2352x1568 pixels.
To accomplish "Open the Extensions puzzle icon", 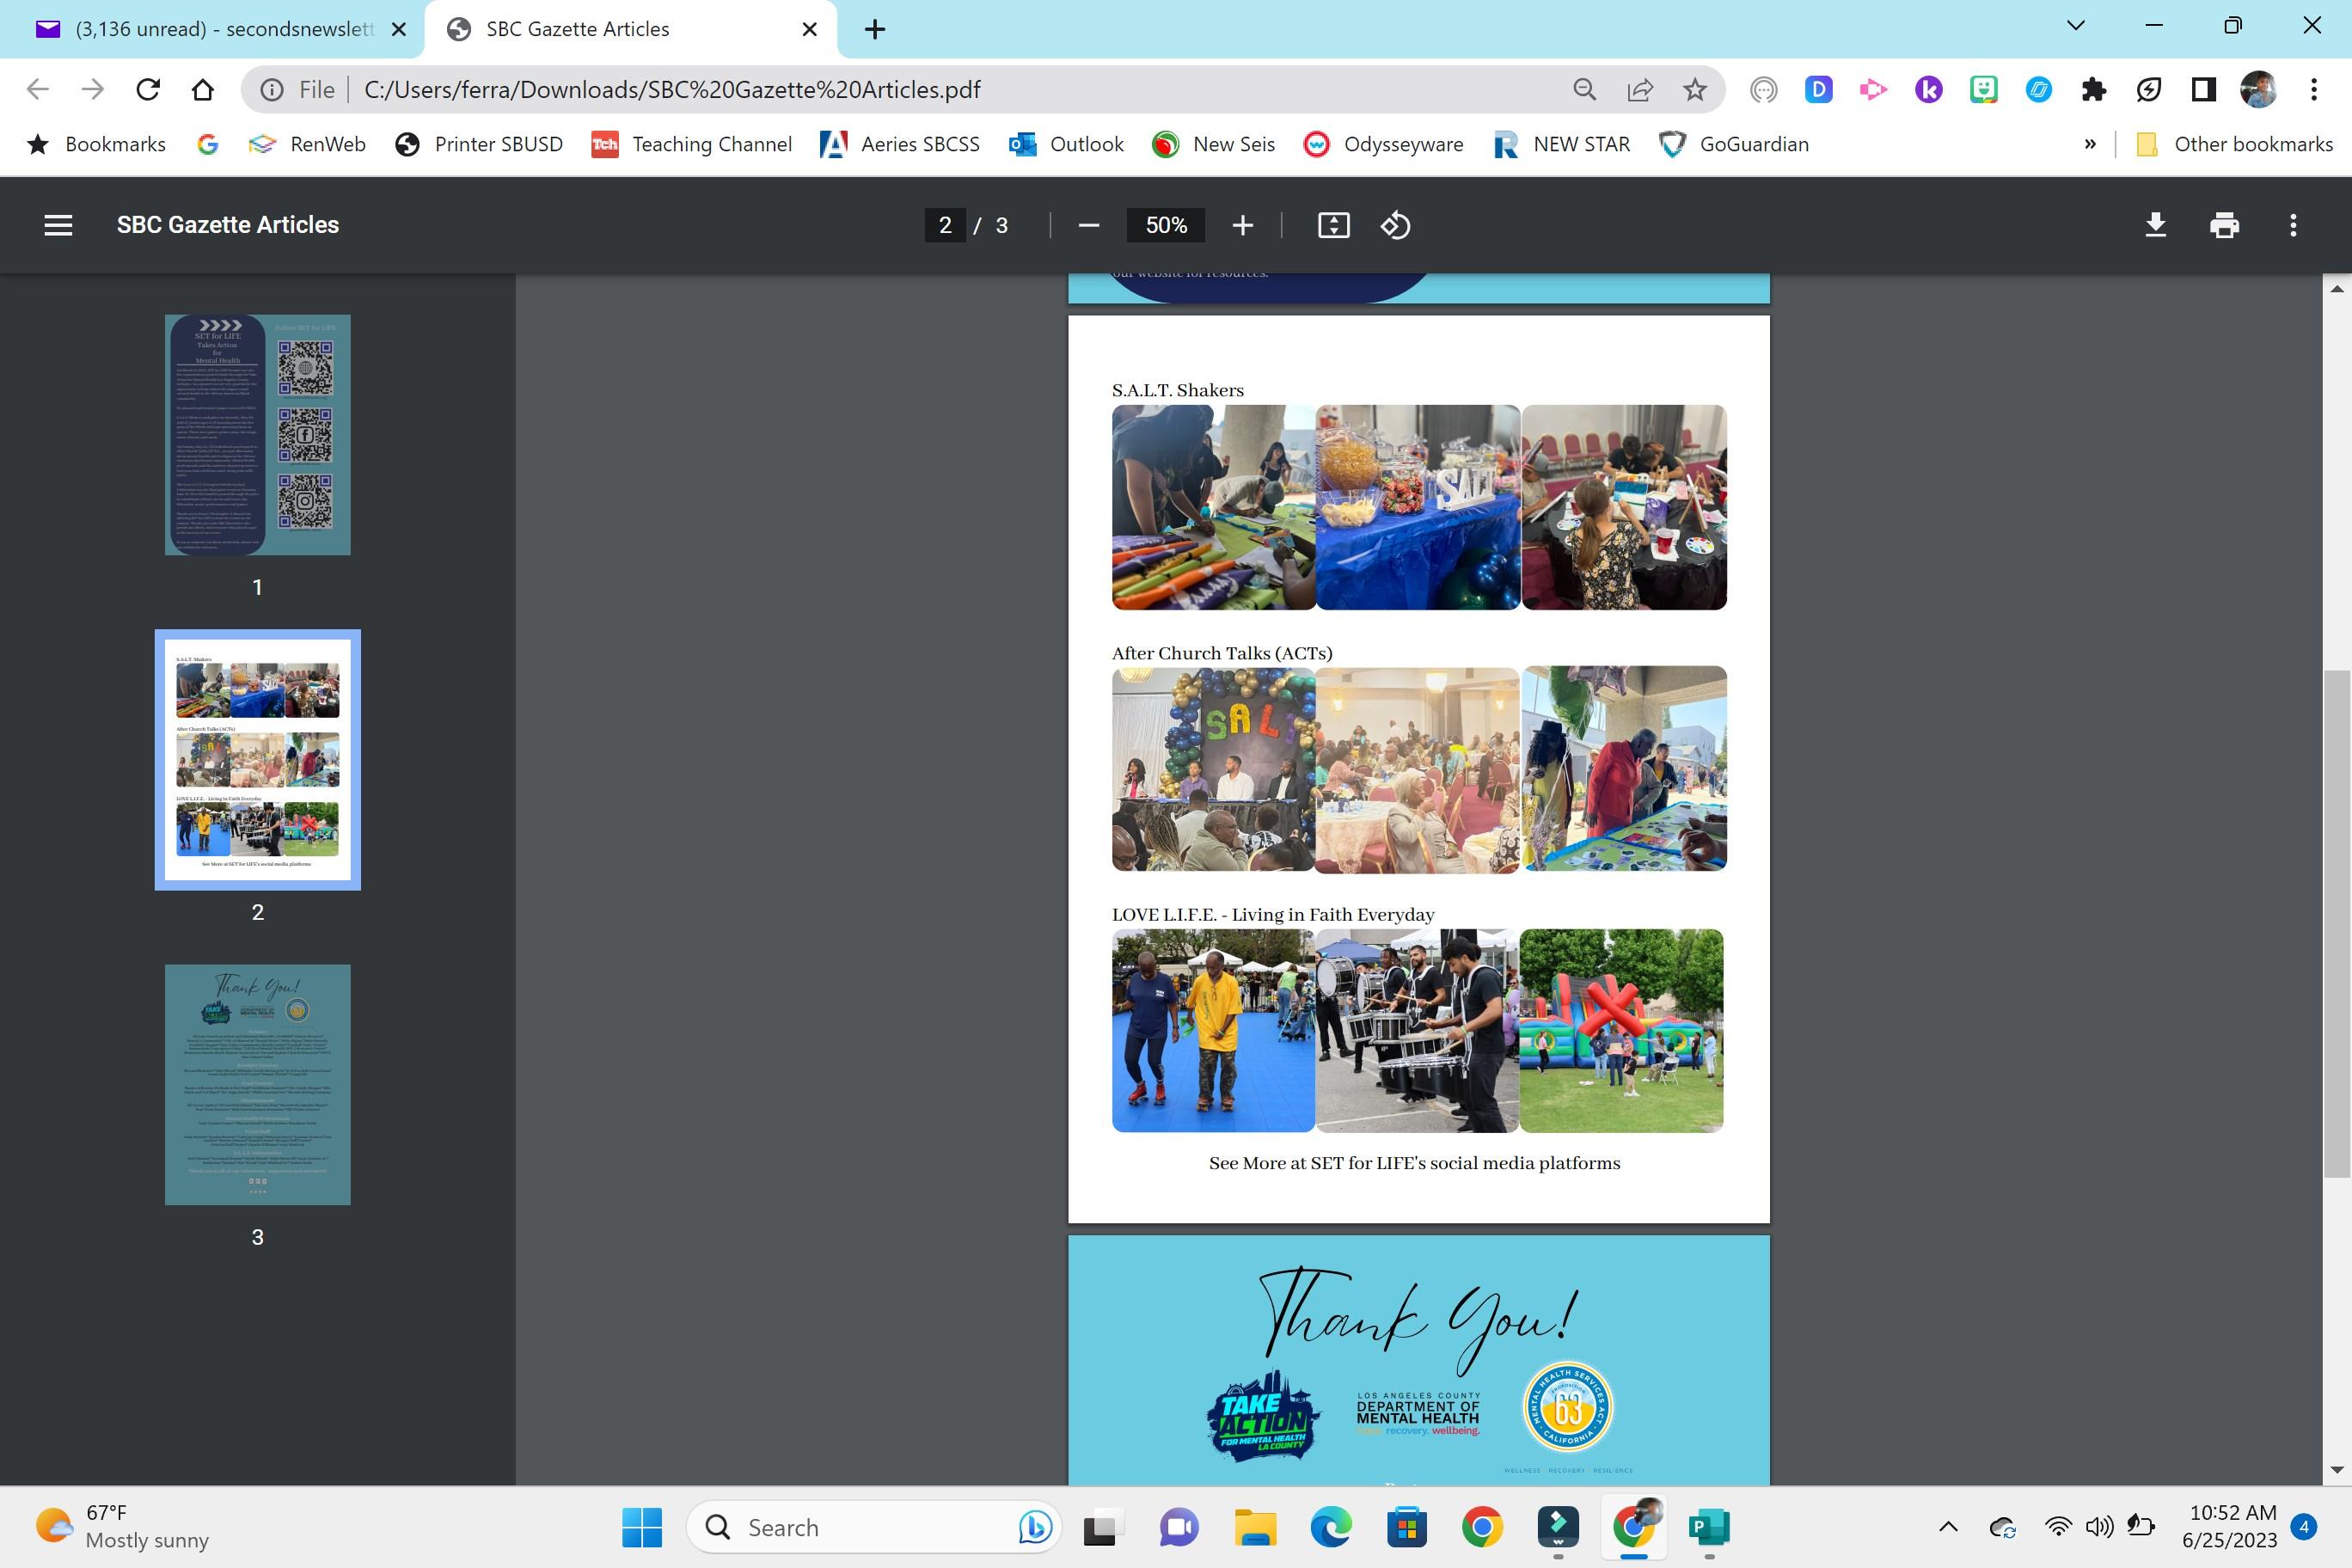I will [x=2093, y=90].
